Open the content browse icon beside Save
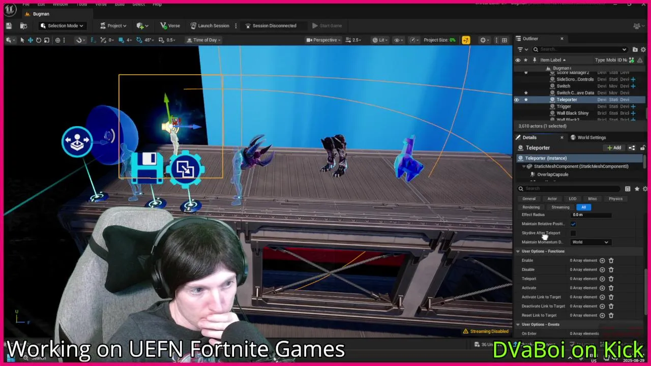 pos(23,25)
